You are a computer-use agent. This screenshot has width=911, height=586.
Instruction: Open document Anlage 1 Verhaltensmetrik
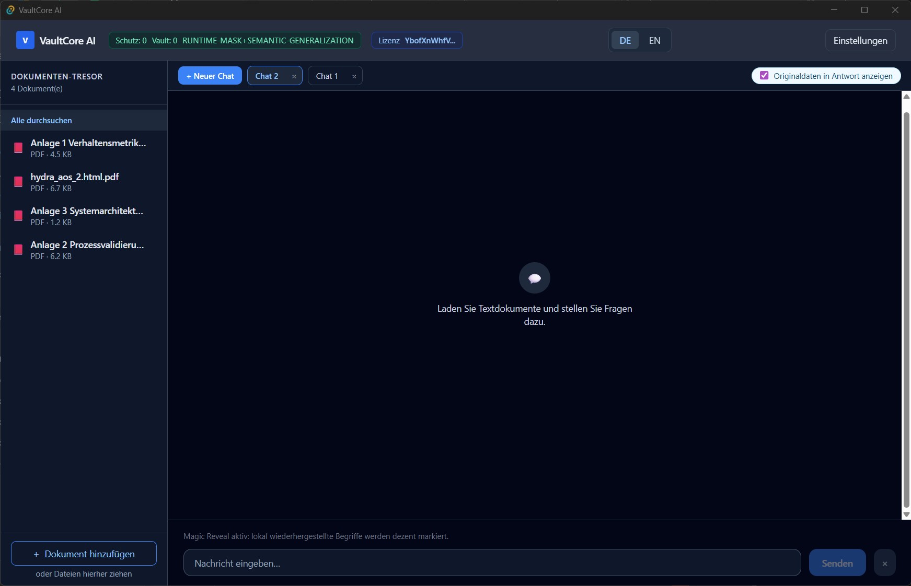point(84,148)
